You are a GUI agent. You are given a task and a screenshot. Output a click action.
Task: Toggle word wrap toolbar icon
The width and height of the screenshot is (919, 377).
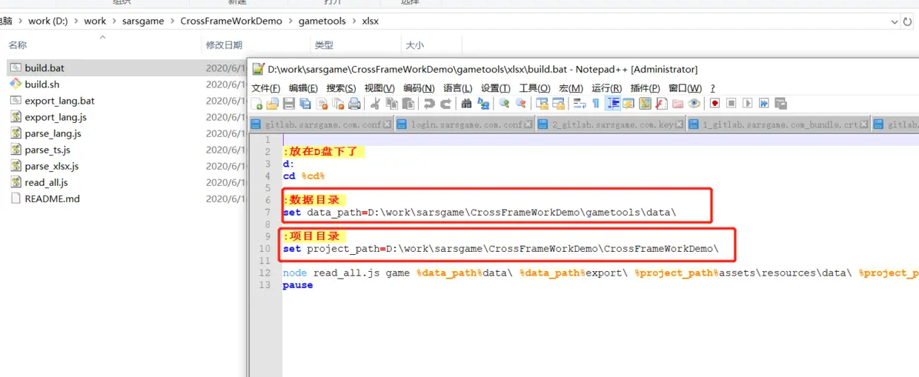click(580, 104)
